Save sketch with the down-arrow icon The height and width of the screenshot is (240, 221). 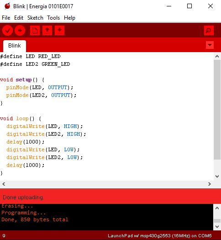(x=59, y=30)
